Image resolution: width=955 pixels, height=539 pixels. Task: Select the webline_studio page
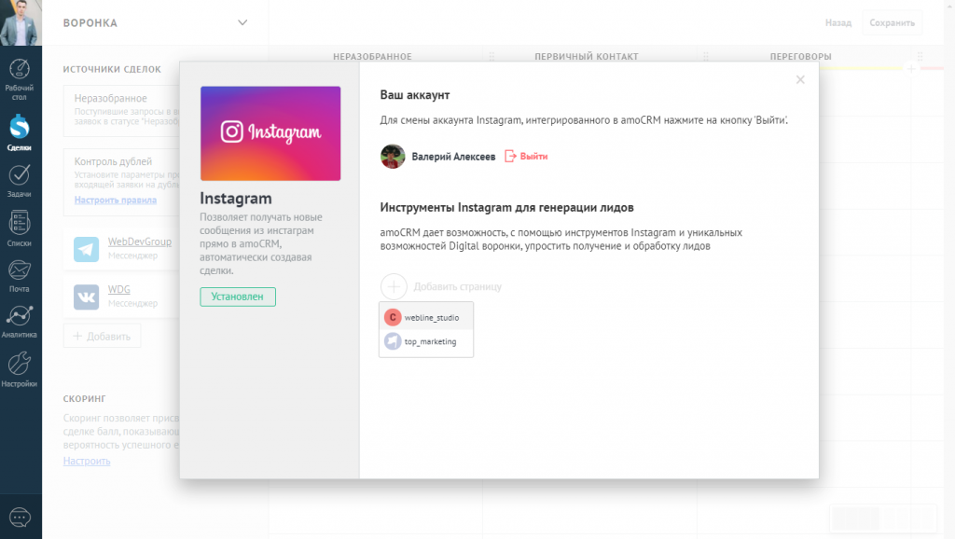(426, 317)
